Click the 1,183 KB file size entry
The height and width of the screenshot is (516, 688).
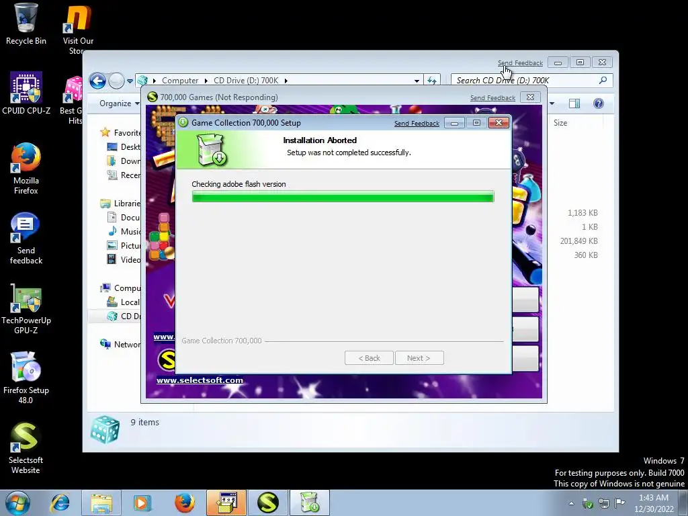[x=583, y=213]
